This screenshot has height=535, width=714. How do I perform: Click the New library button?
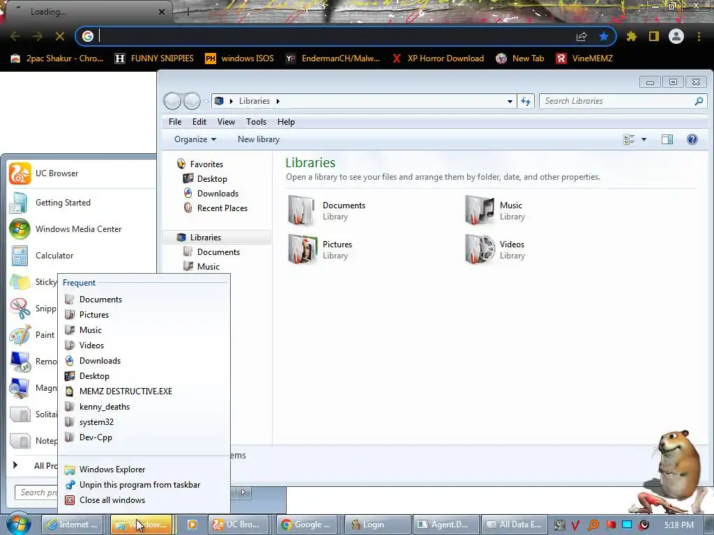[x=259, y=139]
